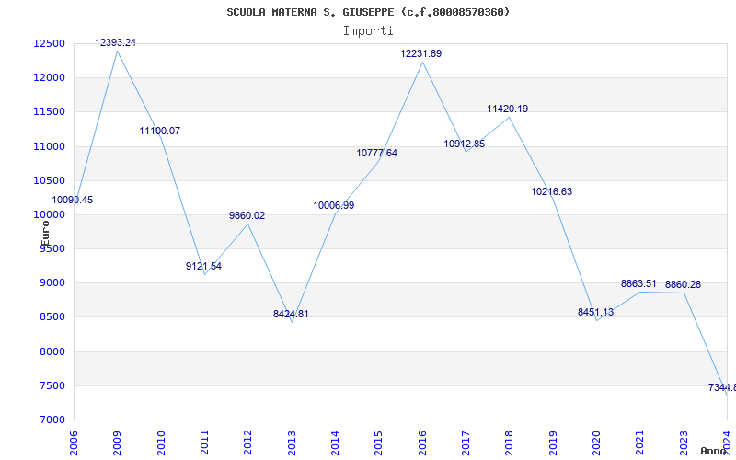Click x-axis year 2018

(510, 443)
